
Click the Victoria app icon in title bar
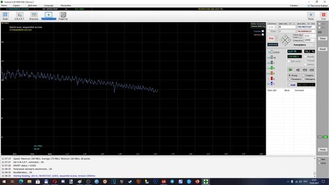2,2
